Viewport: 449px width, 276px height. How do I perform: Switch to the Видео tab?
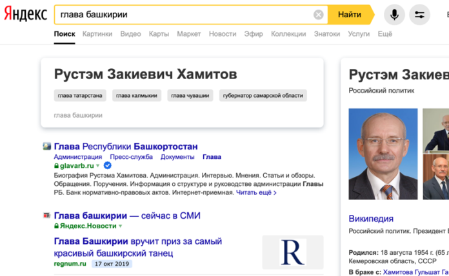130,34
